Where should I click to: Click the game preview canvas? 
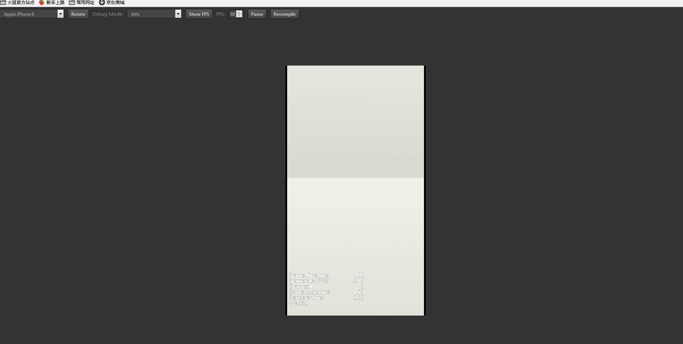(x=355, y=190)
